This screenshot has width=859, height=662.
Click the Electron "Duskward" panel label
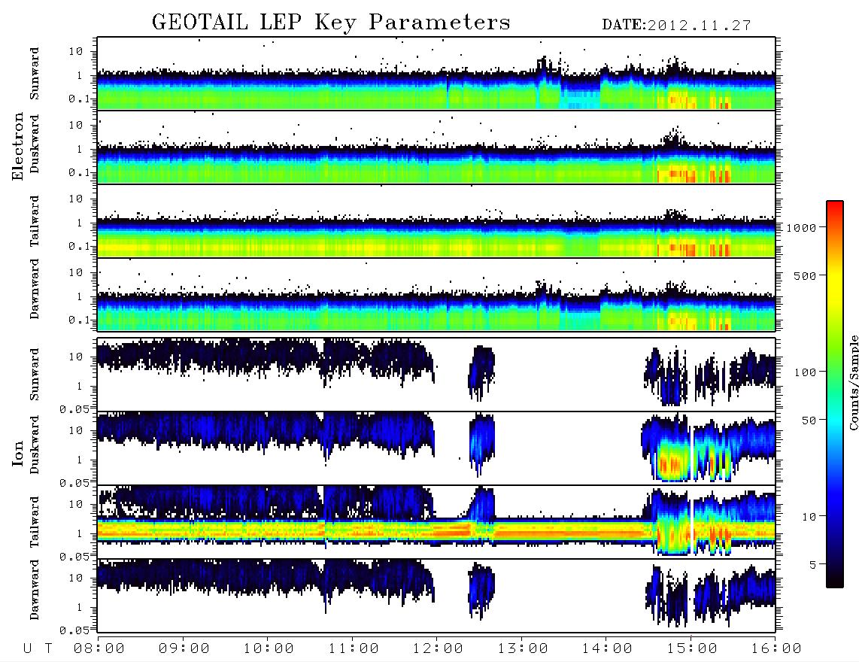[35, 144]
